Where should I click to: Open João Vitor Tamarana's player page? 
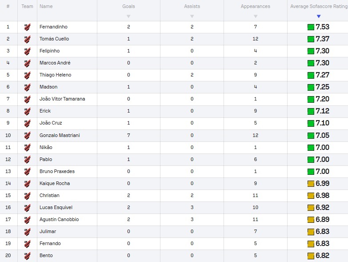[62, 99]
